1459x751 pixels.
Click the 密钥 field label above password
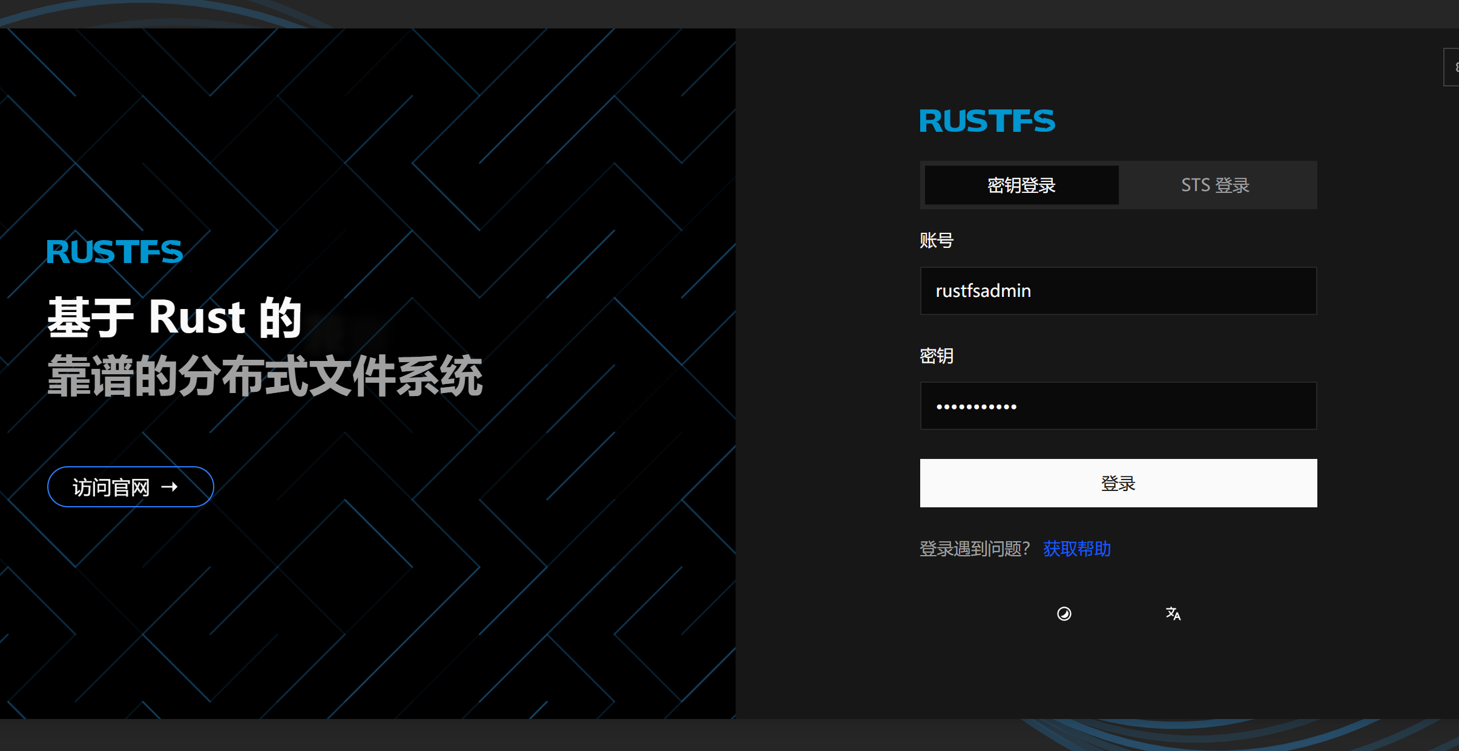click(x=936, y=356)
